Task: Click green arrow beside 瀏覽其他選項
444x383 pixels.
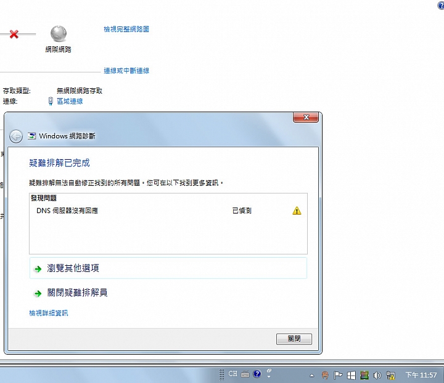Action: click(x=38, y=269)
